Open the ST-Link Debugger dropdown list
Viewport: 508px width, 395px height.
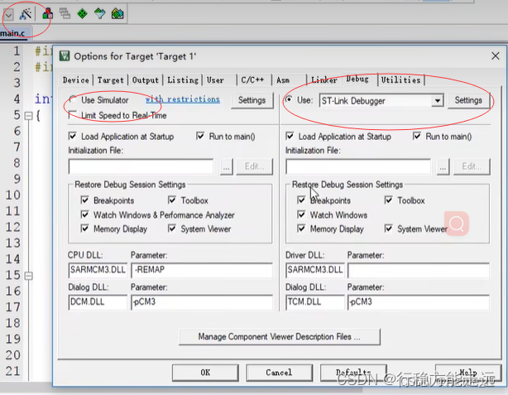(x=438, y=101)
